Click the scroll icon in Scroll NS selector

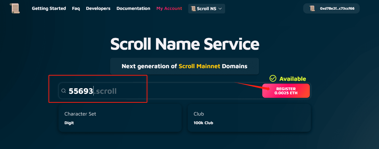(194, 9)
